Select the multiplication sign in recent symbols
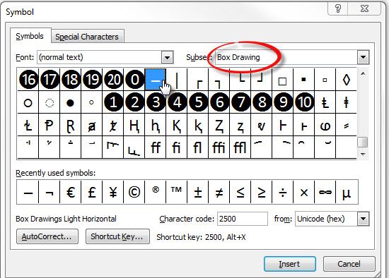The width and height of the screenshot is (389, 278). 304,192
